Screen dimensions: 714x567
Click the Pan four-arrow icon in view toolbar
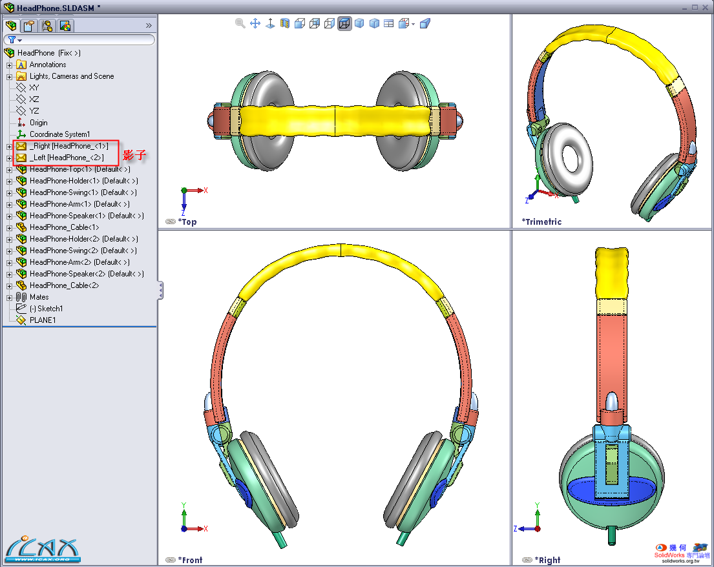[255, 24]
